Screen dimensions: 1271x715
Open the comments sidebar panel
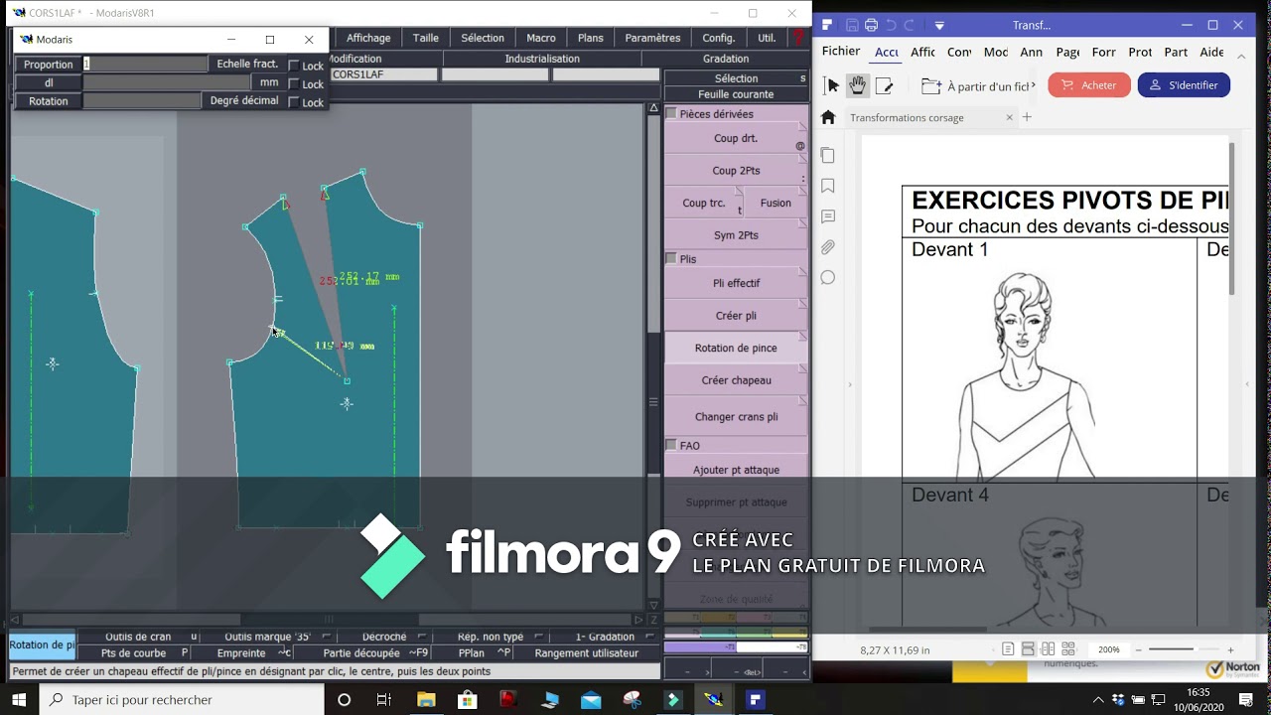(x=828, y=216)
